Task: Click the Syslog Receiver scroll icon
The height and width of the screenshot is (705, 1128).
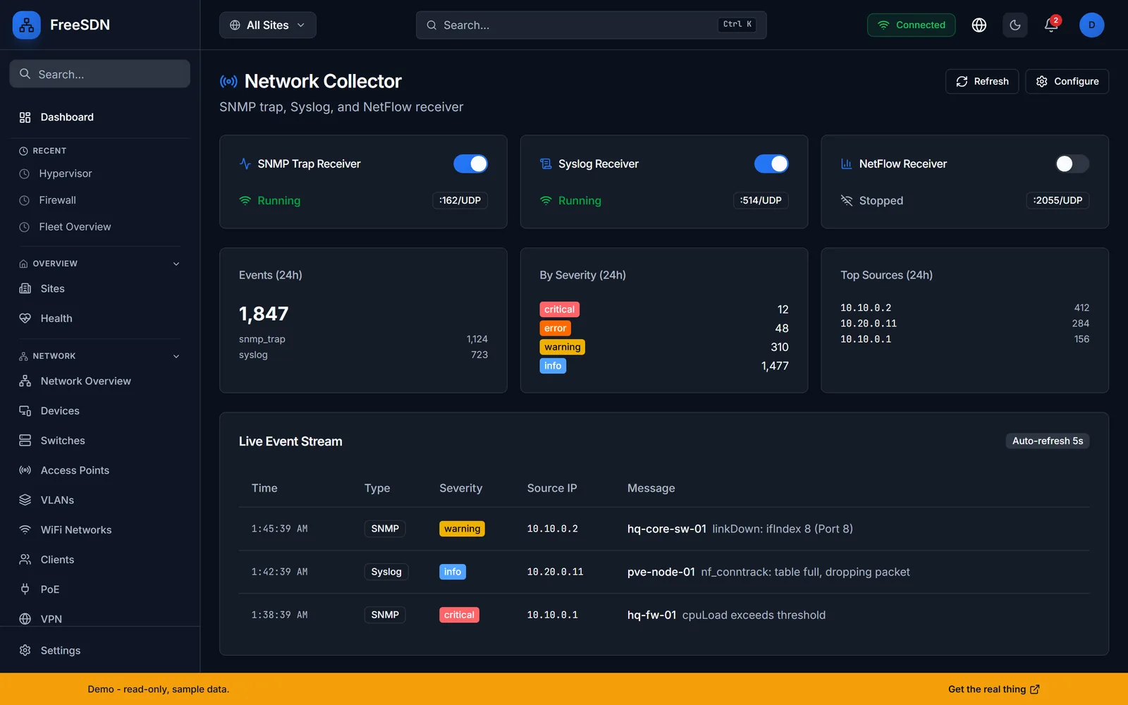Action: (x=546, y=164)
